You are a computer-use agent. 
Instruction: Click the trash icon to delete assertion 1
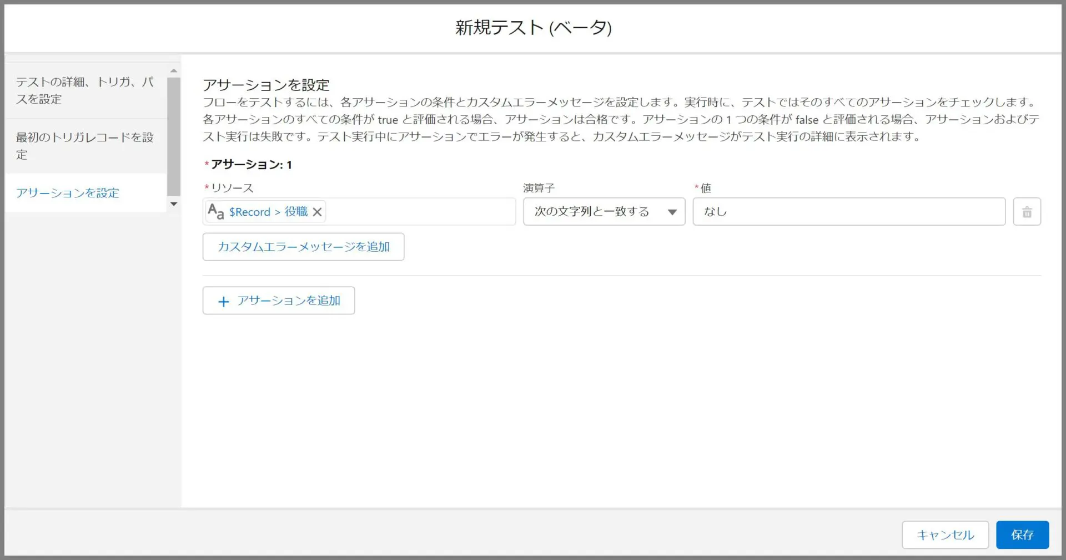1027,212
